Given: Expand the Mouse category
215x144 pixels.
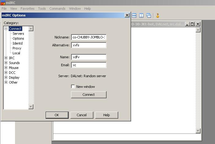Looking at the screenshot, I should (6, 68).
